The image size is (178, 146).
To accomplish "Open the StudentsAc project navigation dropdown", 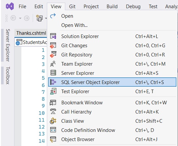I will tap(31, 42).
